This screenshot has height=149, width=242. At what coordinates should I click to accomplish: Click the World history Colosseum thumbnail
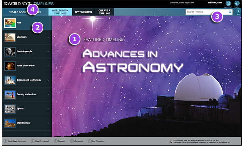(x=10, y=123)
